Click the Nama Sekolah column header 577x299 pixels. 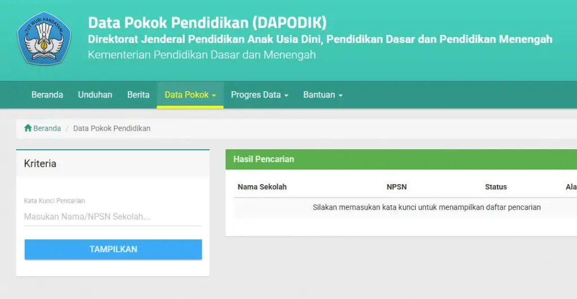pyautogui.click(x=262, y=187)
